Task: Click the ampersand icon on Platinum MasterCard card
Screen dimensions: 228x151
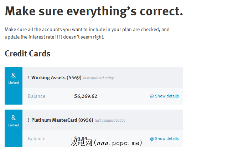Action: 14,118
